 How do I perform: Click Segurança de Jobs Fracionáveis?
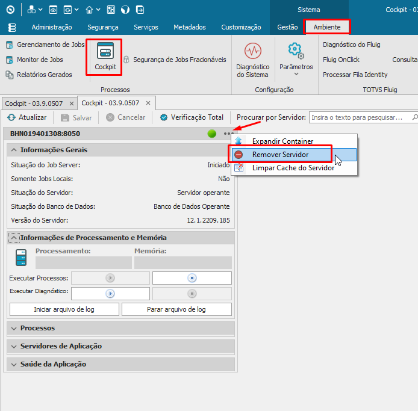pyautogui.click(x=175, y=60)
